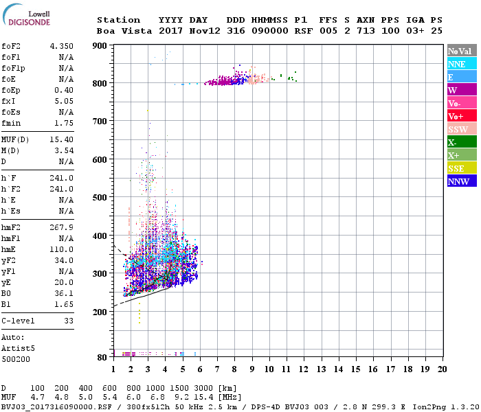Image resolution: width=481 pixels, height=412 pixels.
Task: Click the fmin value 1.75
Action: click(x=64, y=123)
